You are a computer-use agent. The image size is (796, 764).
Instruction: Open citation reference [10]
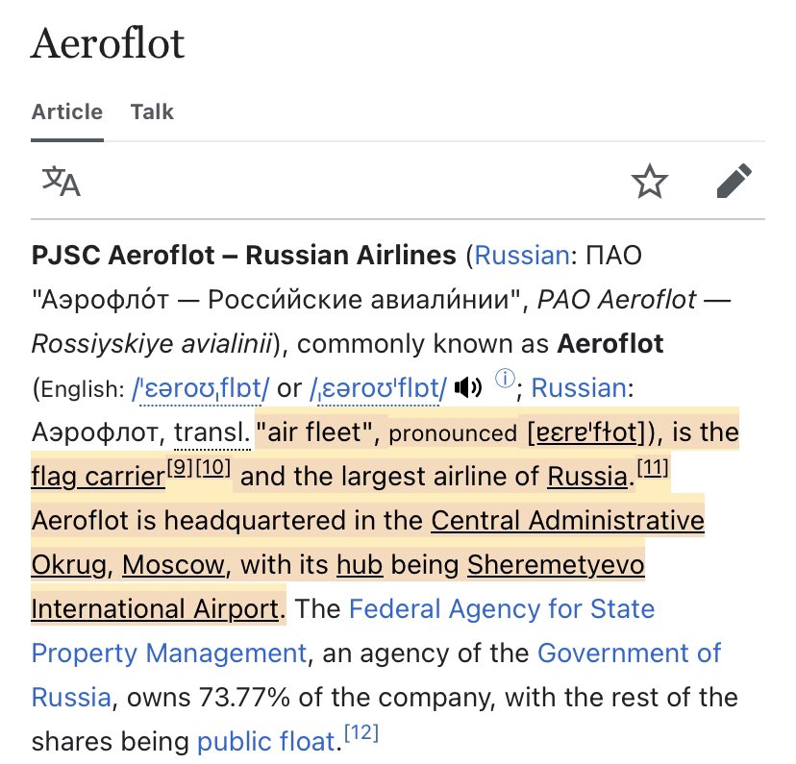213,467
